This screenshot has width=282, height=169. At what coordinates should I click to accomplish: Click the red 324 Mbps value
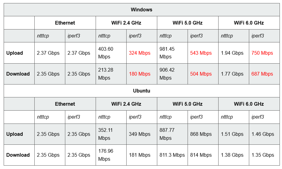pos(139,53)
